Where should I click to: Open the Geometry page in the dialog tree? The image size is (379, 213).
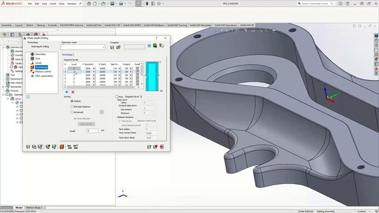tap(40, 54)
